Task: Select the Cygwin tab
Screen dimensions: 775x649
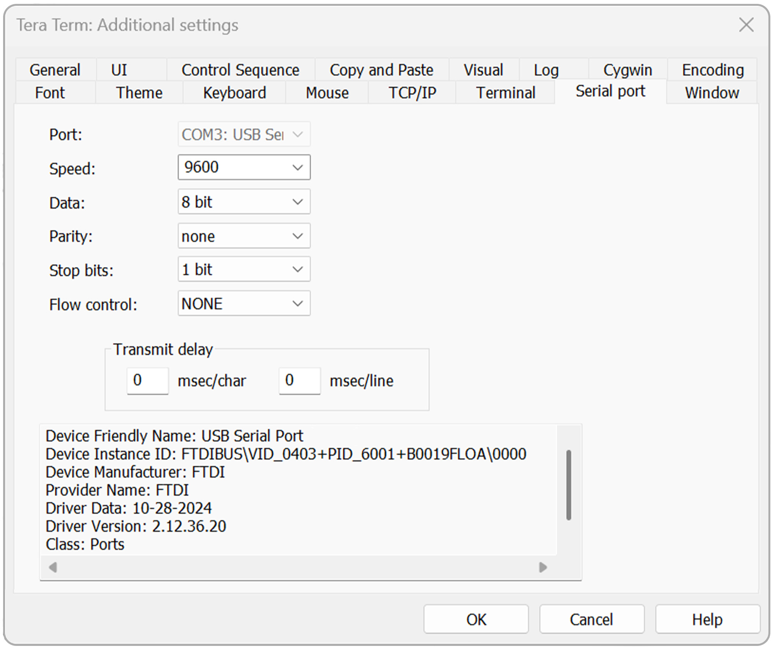Action: click(x=628, y=70)
